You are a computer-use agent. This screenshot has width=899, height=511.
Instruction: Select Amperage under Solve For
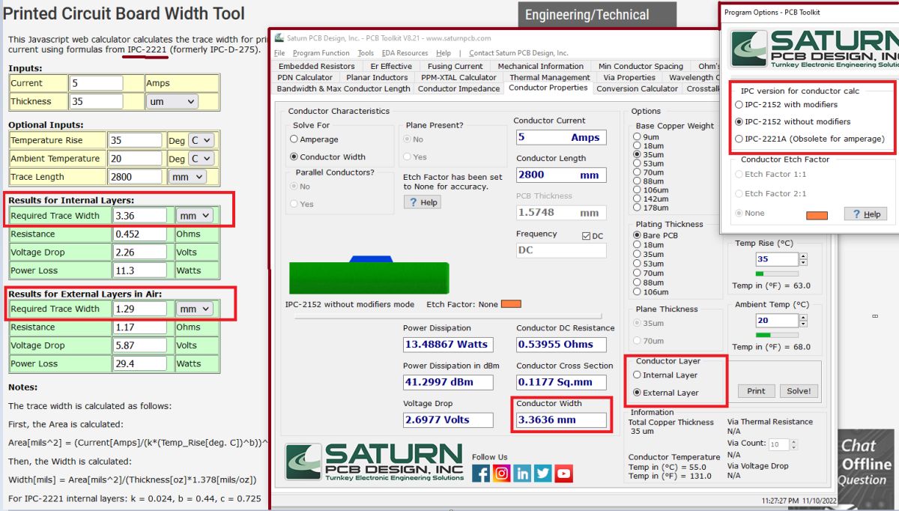point(294,139)
